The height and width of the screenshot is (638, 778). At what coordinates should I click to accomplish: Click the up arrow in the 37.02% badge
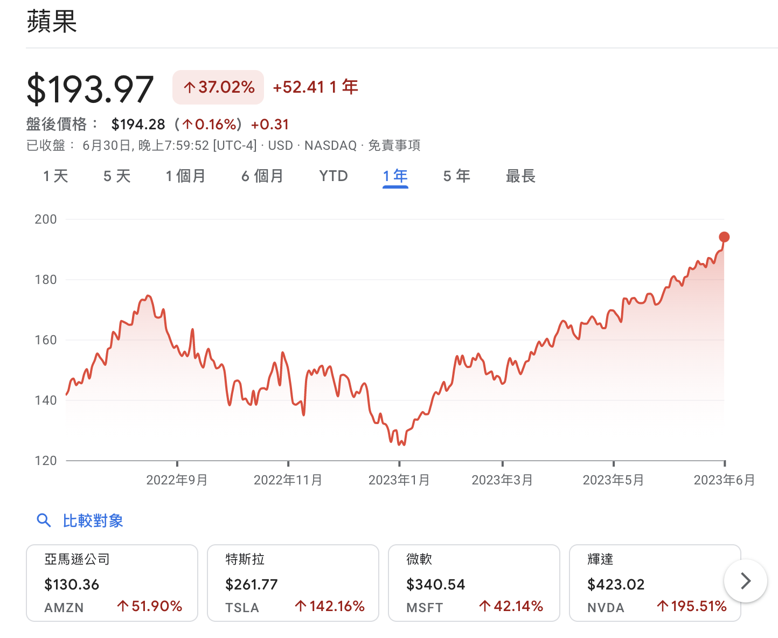(x=189, y=87)
